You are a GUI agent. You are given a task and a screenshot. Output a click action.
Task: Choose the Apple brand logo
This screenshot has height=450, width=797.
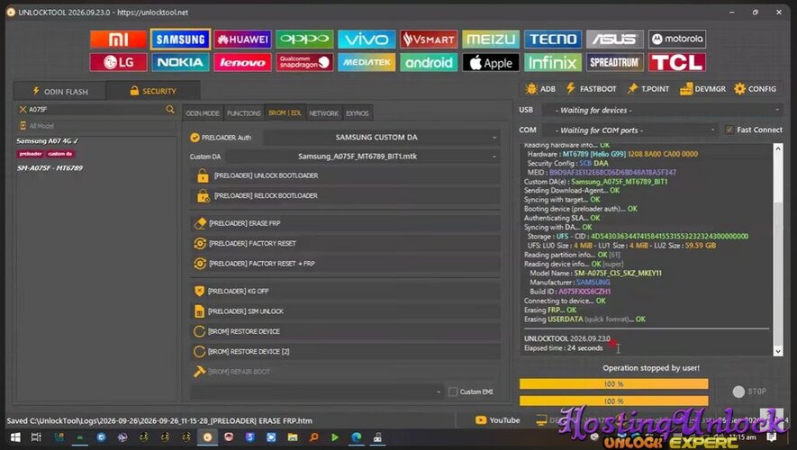click(x=491, y=62)
